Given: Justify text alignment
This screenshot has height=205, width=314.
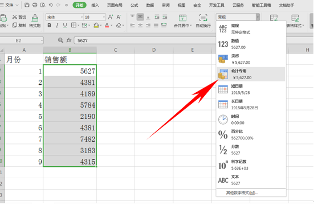Looking at the screenshot, I should [x=156, y=25].
